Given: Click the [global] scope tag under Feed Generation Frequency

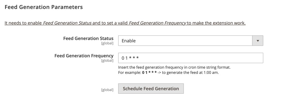Looking at the screenshot, I should pos(107,61).
